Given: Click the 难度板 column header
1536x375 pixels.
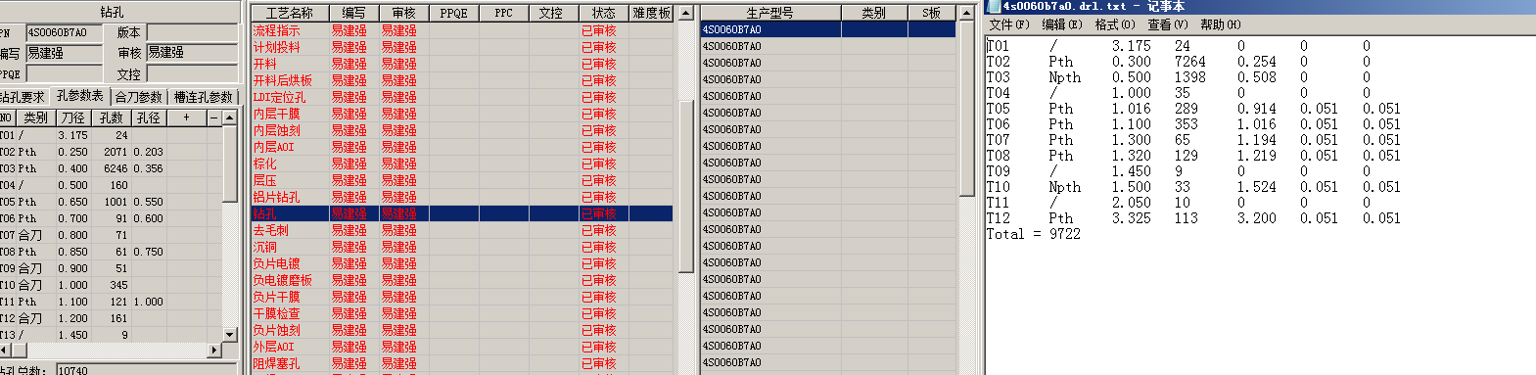Looking at the screenshot, I should (651, 13).
